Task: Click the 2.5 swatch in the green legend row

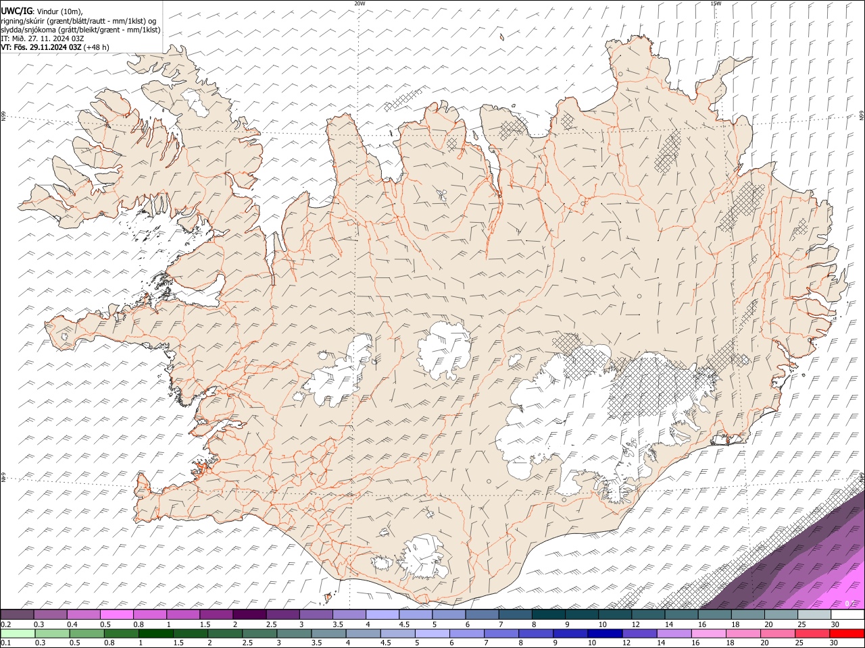Action: 259,634
